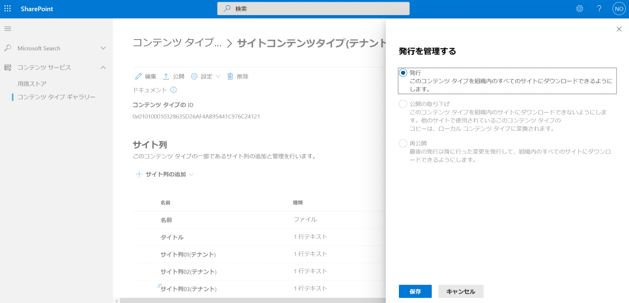Image resolution: width=629 pixels, height=303 pixels.
Task: Select the 発行 radio option
Action: click(x=403, y=73)
